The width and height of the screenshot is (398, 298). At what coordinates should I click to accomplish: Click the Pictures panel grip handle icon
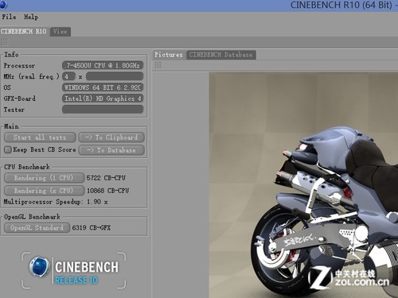pos(158,65)
